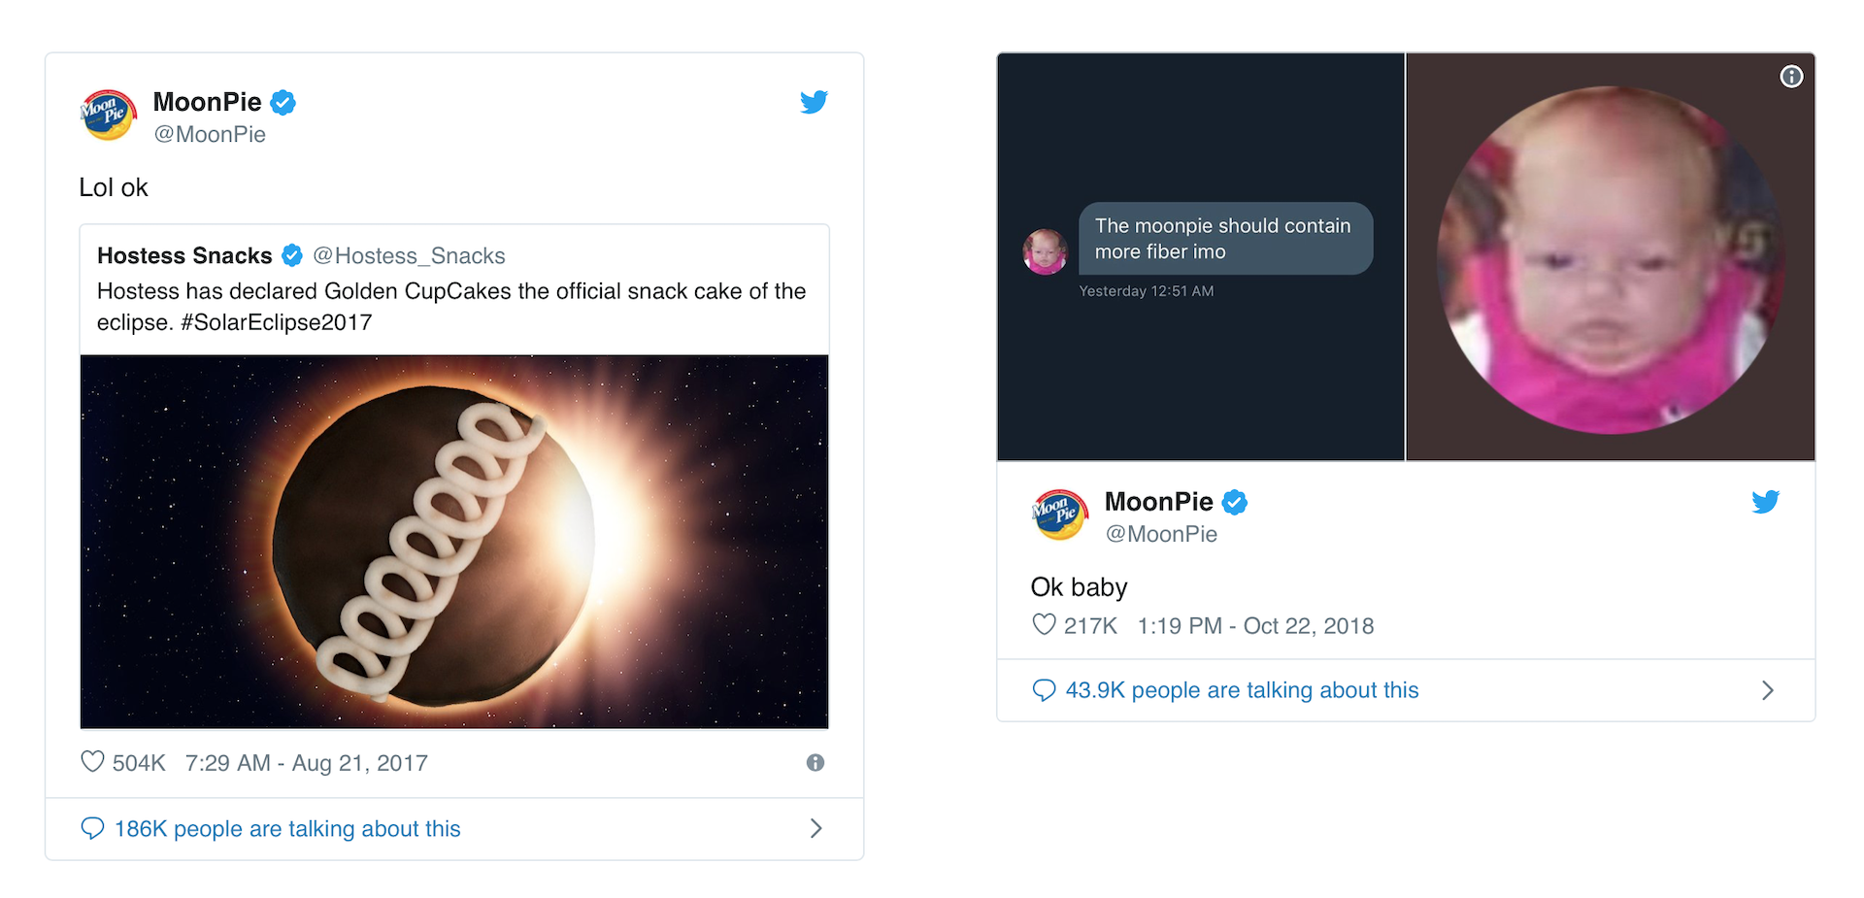Open 43.9K people are talking about this
This screenshot has width=1864, height=898.
tap(1242, 690)
